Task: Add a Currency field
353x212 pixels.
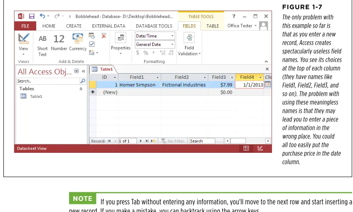Action: (78, 42)
